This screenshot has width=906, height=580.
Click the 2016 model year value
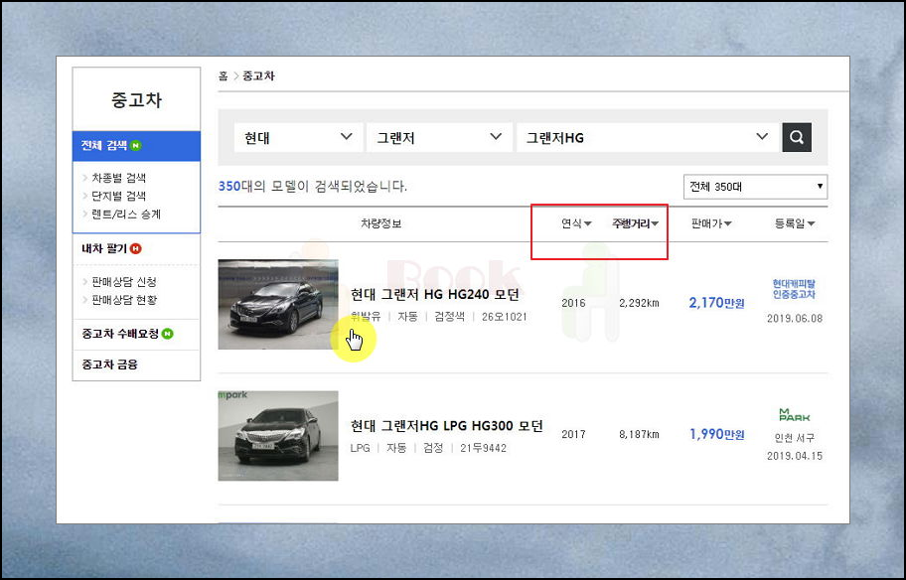pos(573,303)
